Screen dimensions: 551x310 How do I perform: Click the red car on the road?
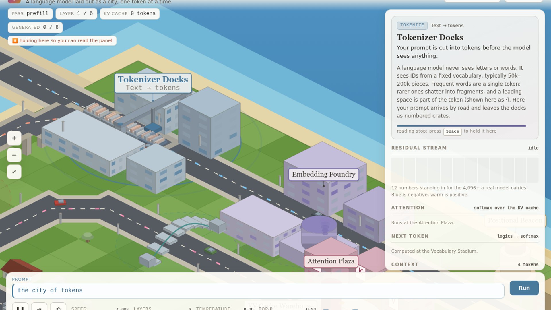coord(60,202)
